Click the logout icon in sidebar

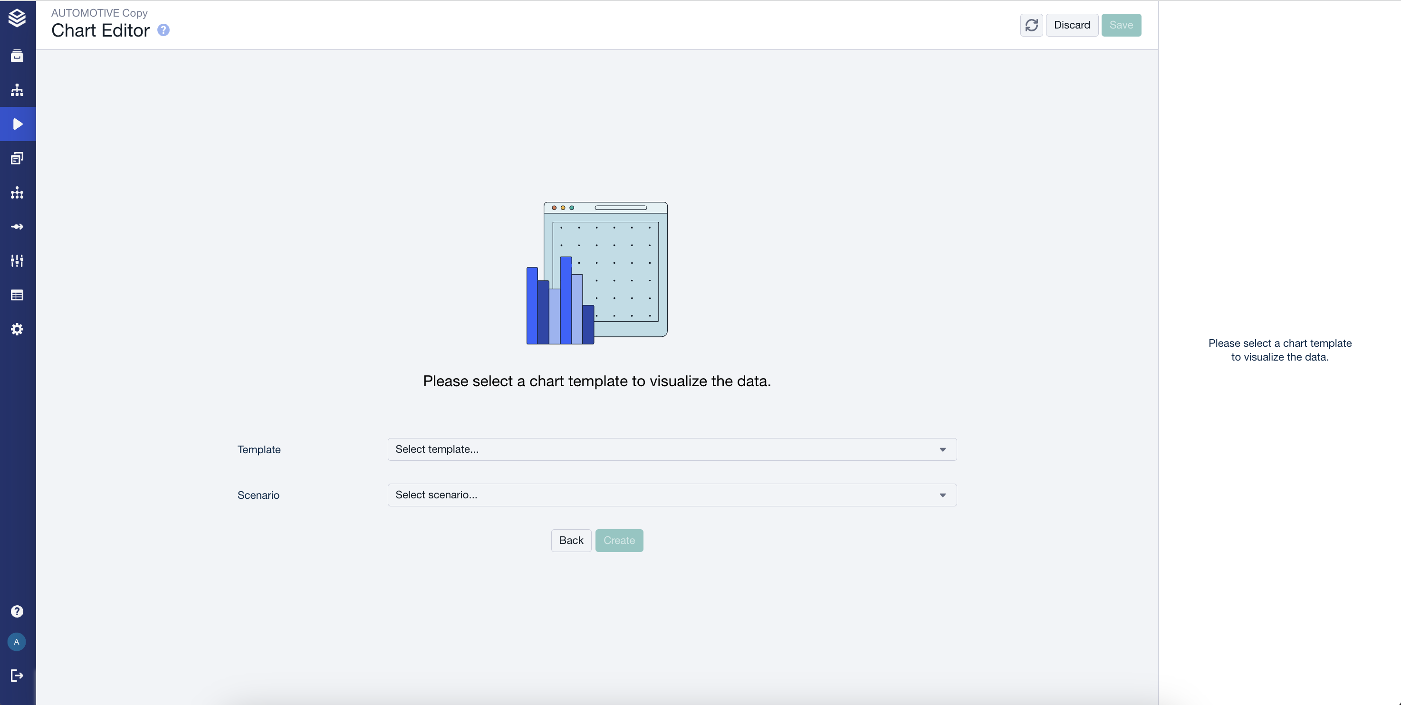[18, 676]
